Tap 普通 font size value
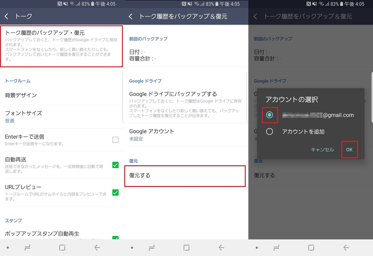Screen dimensions: 373x256 [x=10, y=121]
